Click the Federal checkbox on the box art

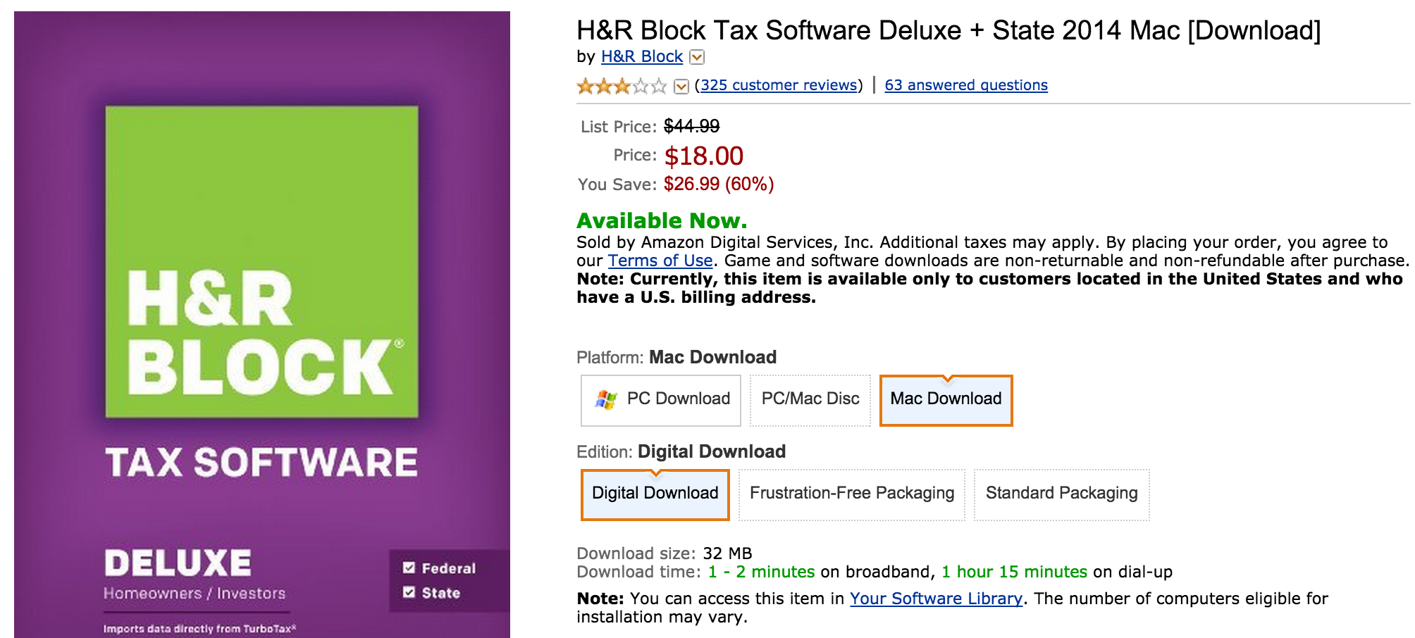(409, 567)
